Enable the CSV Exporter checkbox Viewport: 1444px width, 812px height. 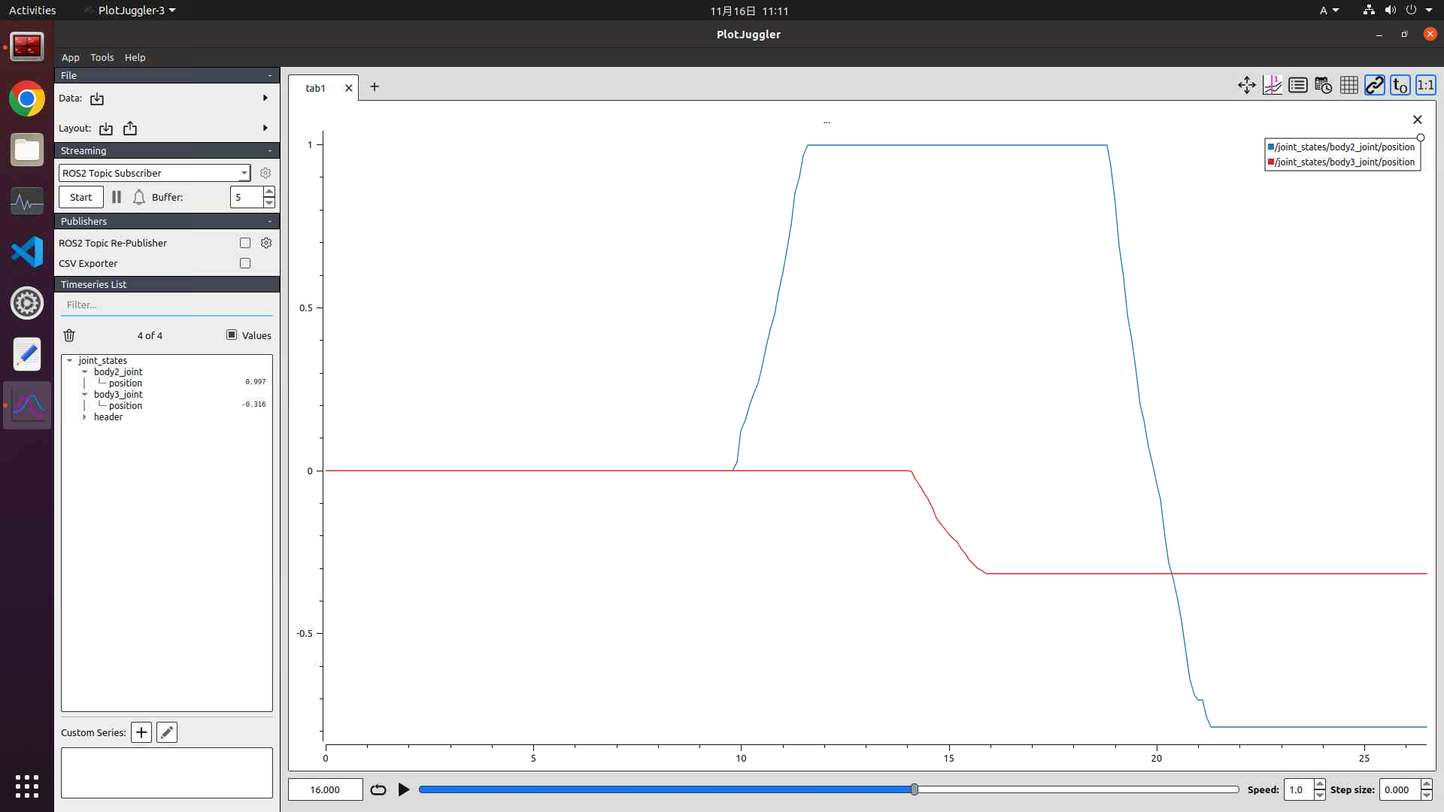[245, 263]
